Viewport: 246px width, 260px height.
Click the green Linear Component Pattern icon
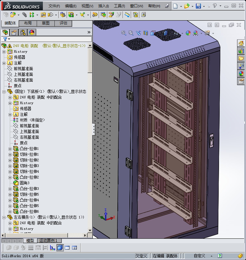coord(32,15)
